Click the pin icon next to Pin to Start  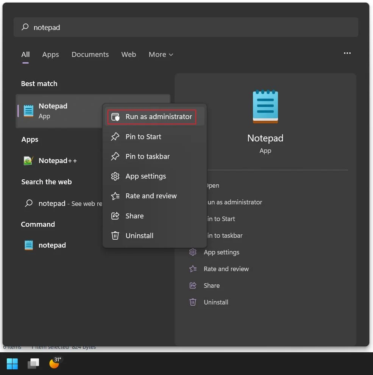point(115,137)
